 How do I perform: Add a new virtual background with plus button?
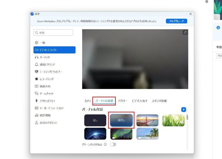[x=184, y=110]
